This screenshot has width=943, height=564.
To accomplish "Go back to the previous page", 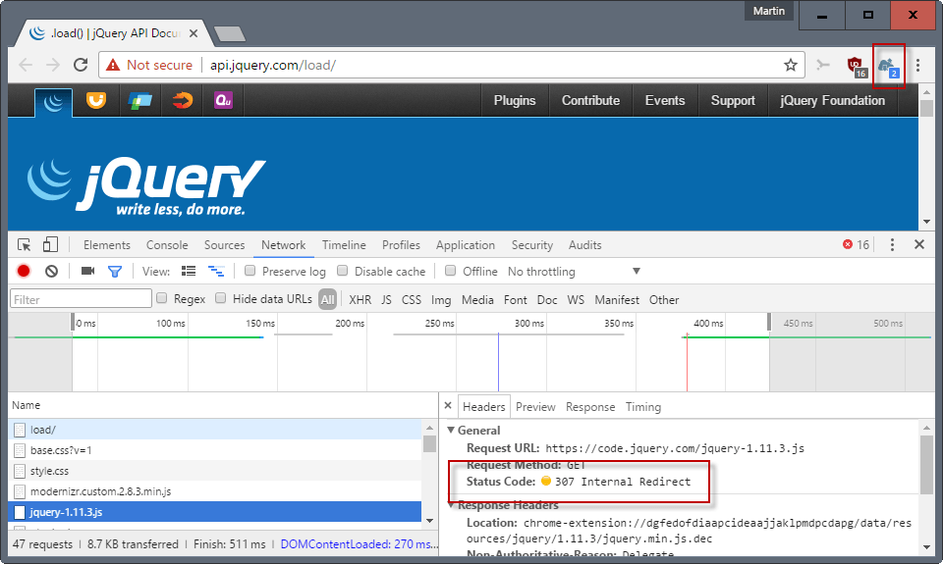I will point(26,65).
